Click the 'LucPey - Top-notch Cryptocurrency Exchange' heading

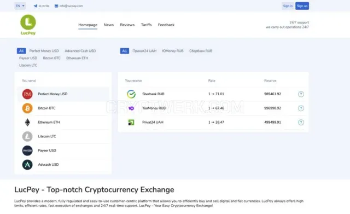click(94, 190)
